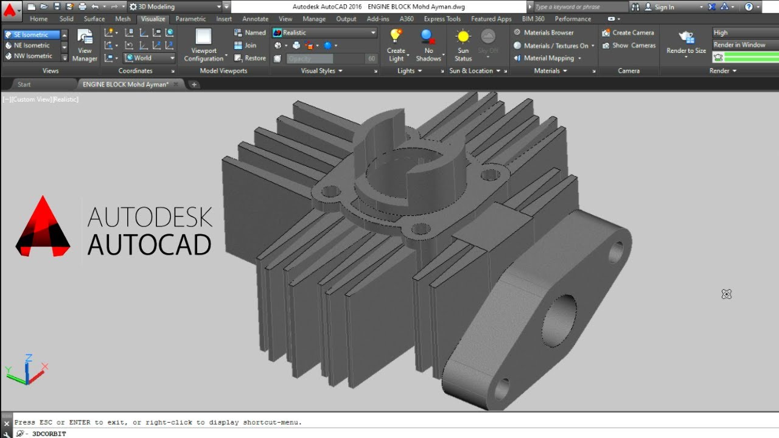The height and width of the screenshot is (438, 779).
Task: Click the No Shadows icon
Action: [428, 36]
